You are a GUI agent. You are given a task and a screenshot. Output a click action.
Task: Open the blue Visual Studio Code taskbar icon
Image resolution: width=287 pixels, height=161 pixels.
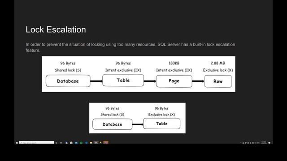86,143
